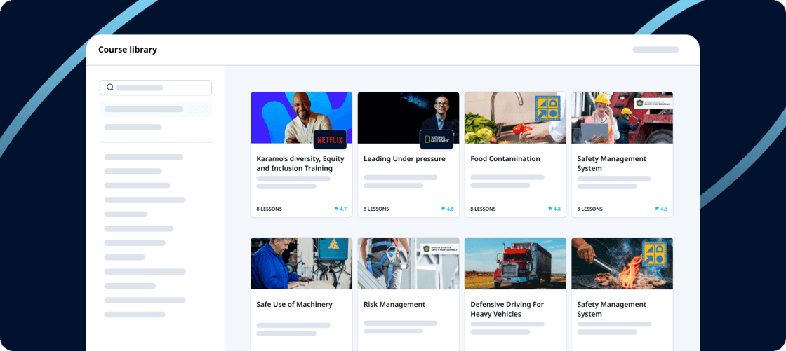Click Safety Professionals badge on Risk Management thumbnail
Screen dimensions: 786x351
coord(439,249)
